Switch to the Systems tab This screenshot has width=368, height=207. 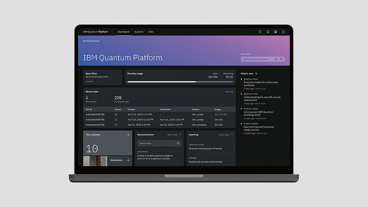139,32
